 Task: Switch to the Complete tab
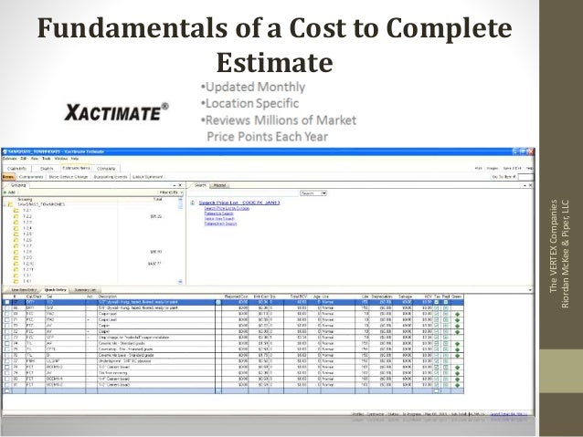tap(106, 169)
